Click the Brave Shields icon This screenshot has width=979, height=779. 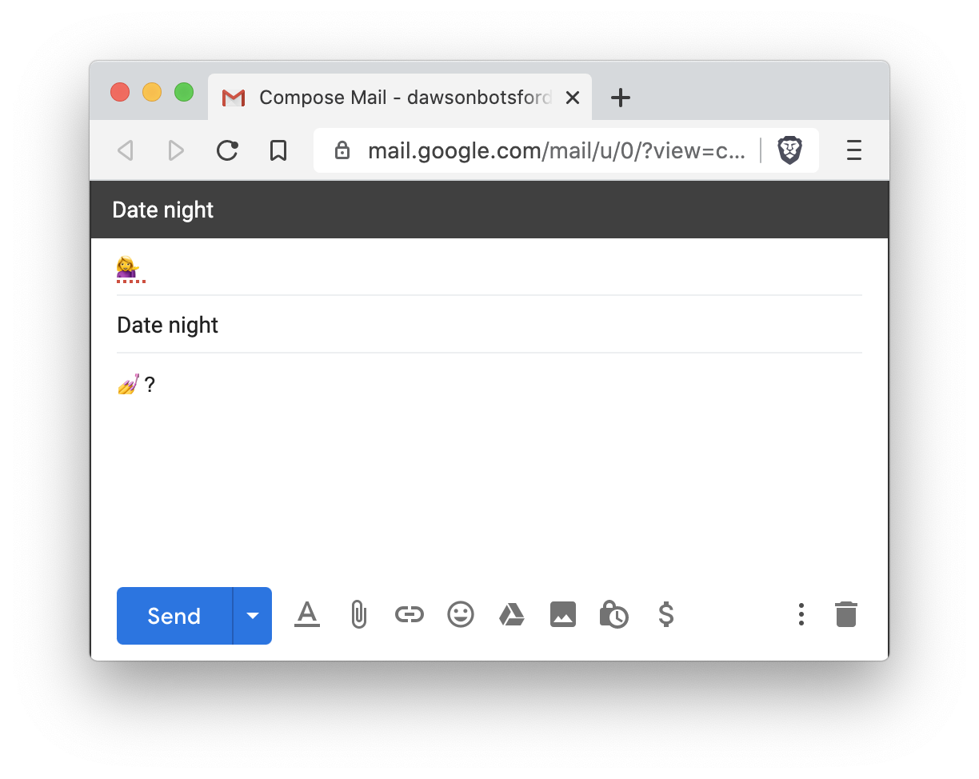[x=789, y=150]
